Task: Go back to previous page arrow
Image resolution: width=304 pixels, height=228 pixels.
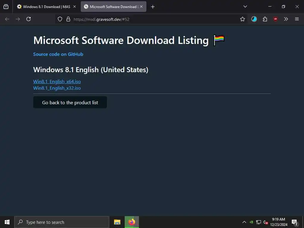Action: click(x=7, y=19)
